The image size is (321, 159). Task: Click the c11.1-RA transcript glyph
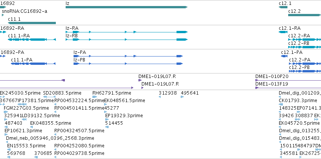[32, 40]
